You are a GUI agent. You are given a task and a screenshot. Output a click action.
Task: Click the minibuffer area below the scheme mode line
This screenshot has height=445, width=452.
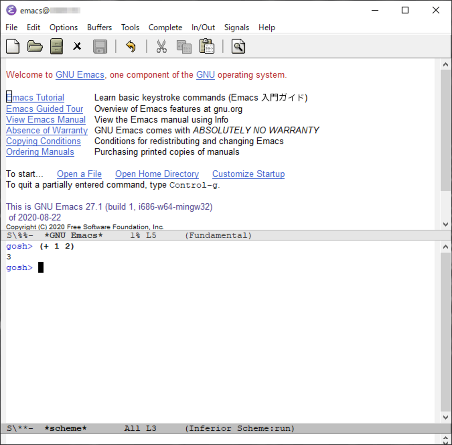220,439
